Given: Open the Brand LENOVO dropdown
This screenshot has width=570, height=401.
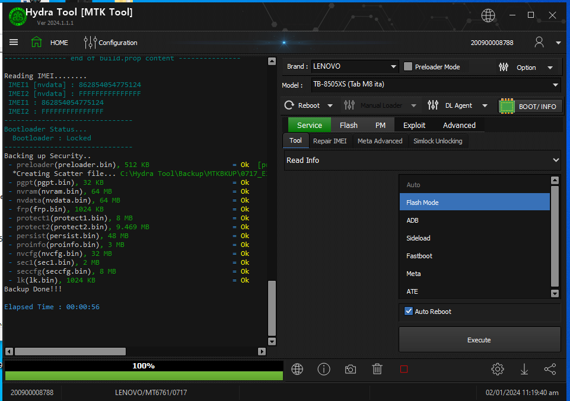Looking at the screenshot, I should point(355,66).
